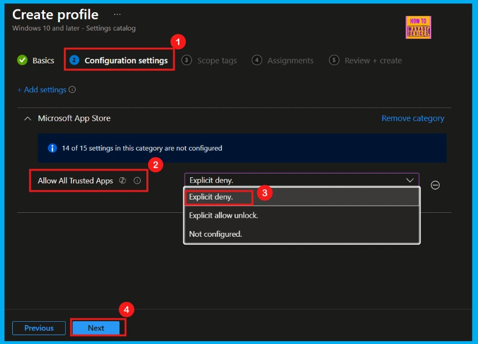Click the info icon beside Add settings
The width and height of the screenshot is (478, 344).
pos(72,89)
